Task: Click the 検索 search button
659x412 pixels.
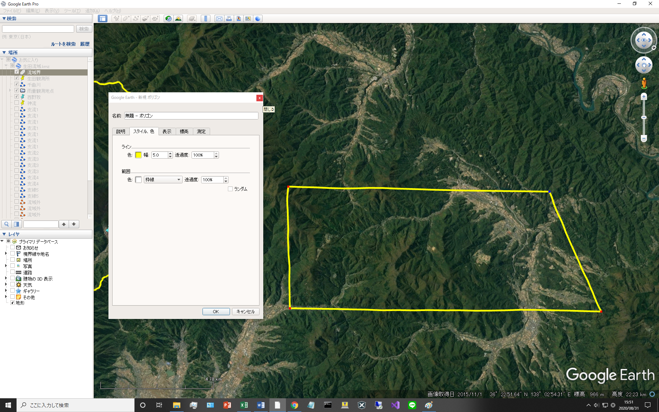Action: [x=84, y=29]
